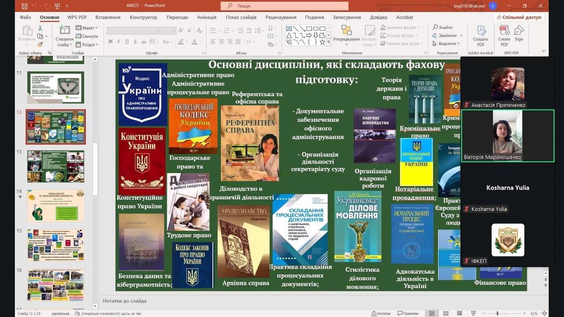Switch to the Показ слайдів tab

[x=241, y=17]
